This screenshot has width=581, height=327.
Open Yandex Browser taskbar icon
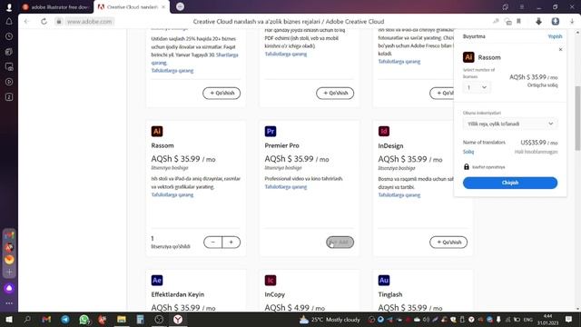tap(178, 319)
